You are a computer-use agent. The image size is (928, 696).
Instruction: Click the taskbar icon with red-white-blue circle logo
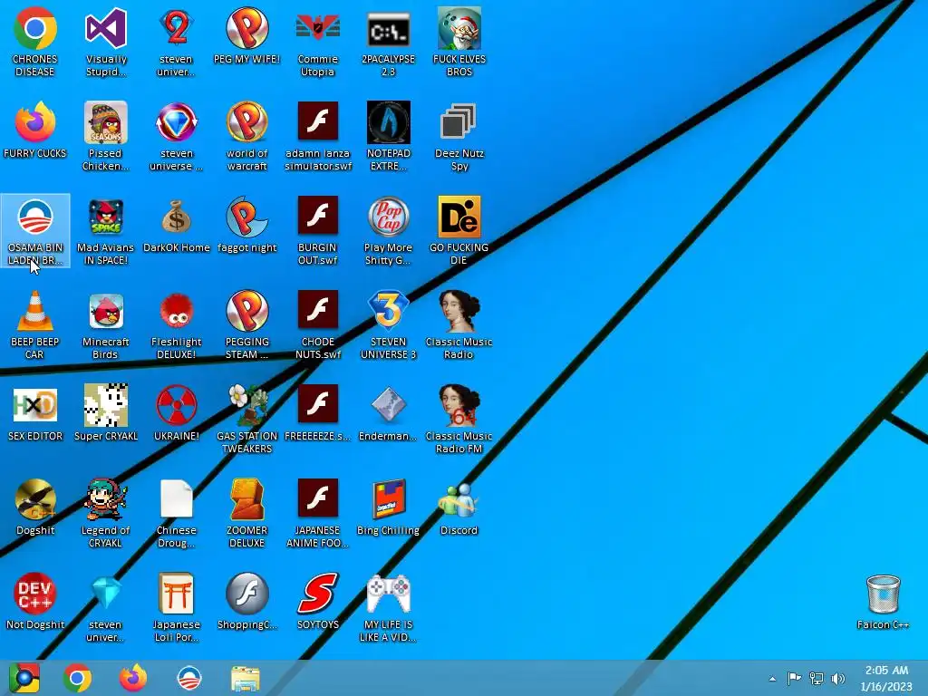pyautogui.click(x=189, y=678)
